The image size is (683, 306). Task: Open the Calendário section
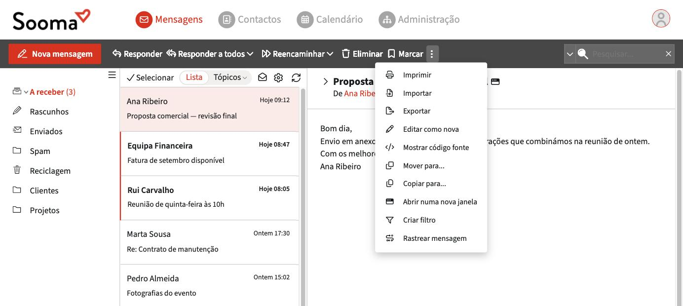pos(330,20)
